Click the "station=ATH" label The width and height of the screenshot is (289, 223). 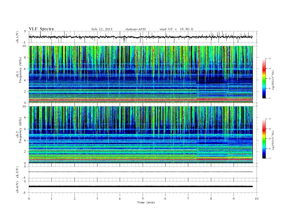(x=135, y=29)
